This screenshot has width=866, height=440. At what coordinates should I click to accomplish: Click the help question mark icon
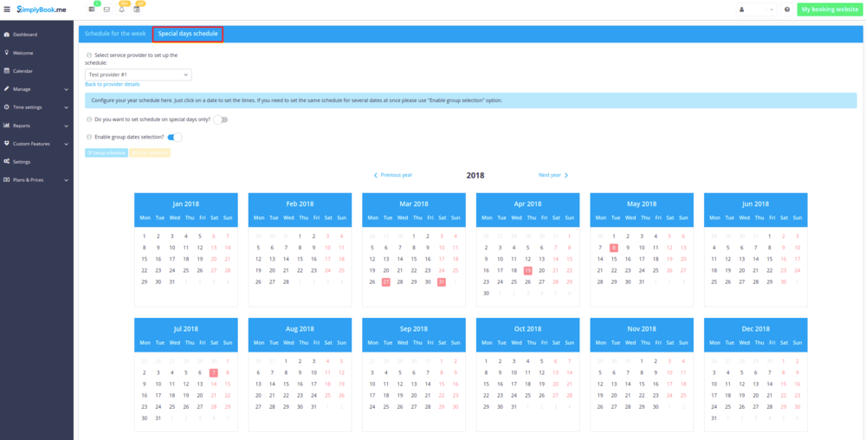pos(787,10)
